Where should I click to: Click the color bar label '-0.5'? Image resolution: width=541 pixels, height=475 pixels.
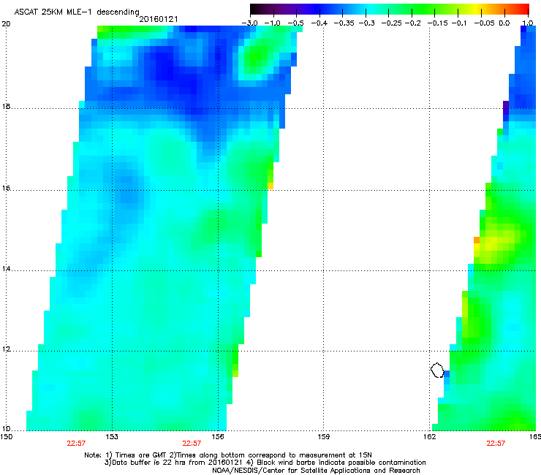[x=295, y=23]
